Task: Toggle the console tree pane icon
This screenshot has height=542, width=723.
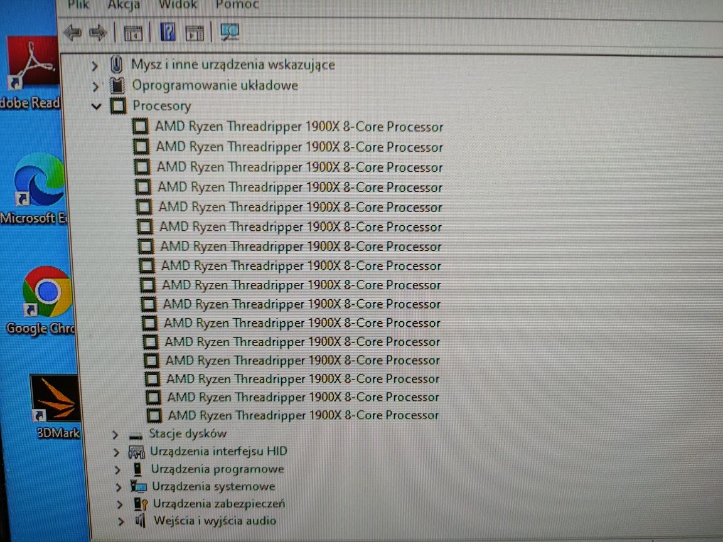Action: (x=134, y=33)
